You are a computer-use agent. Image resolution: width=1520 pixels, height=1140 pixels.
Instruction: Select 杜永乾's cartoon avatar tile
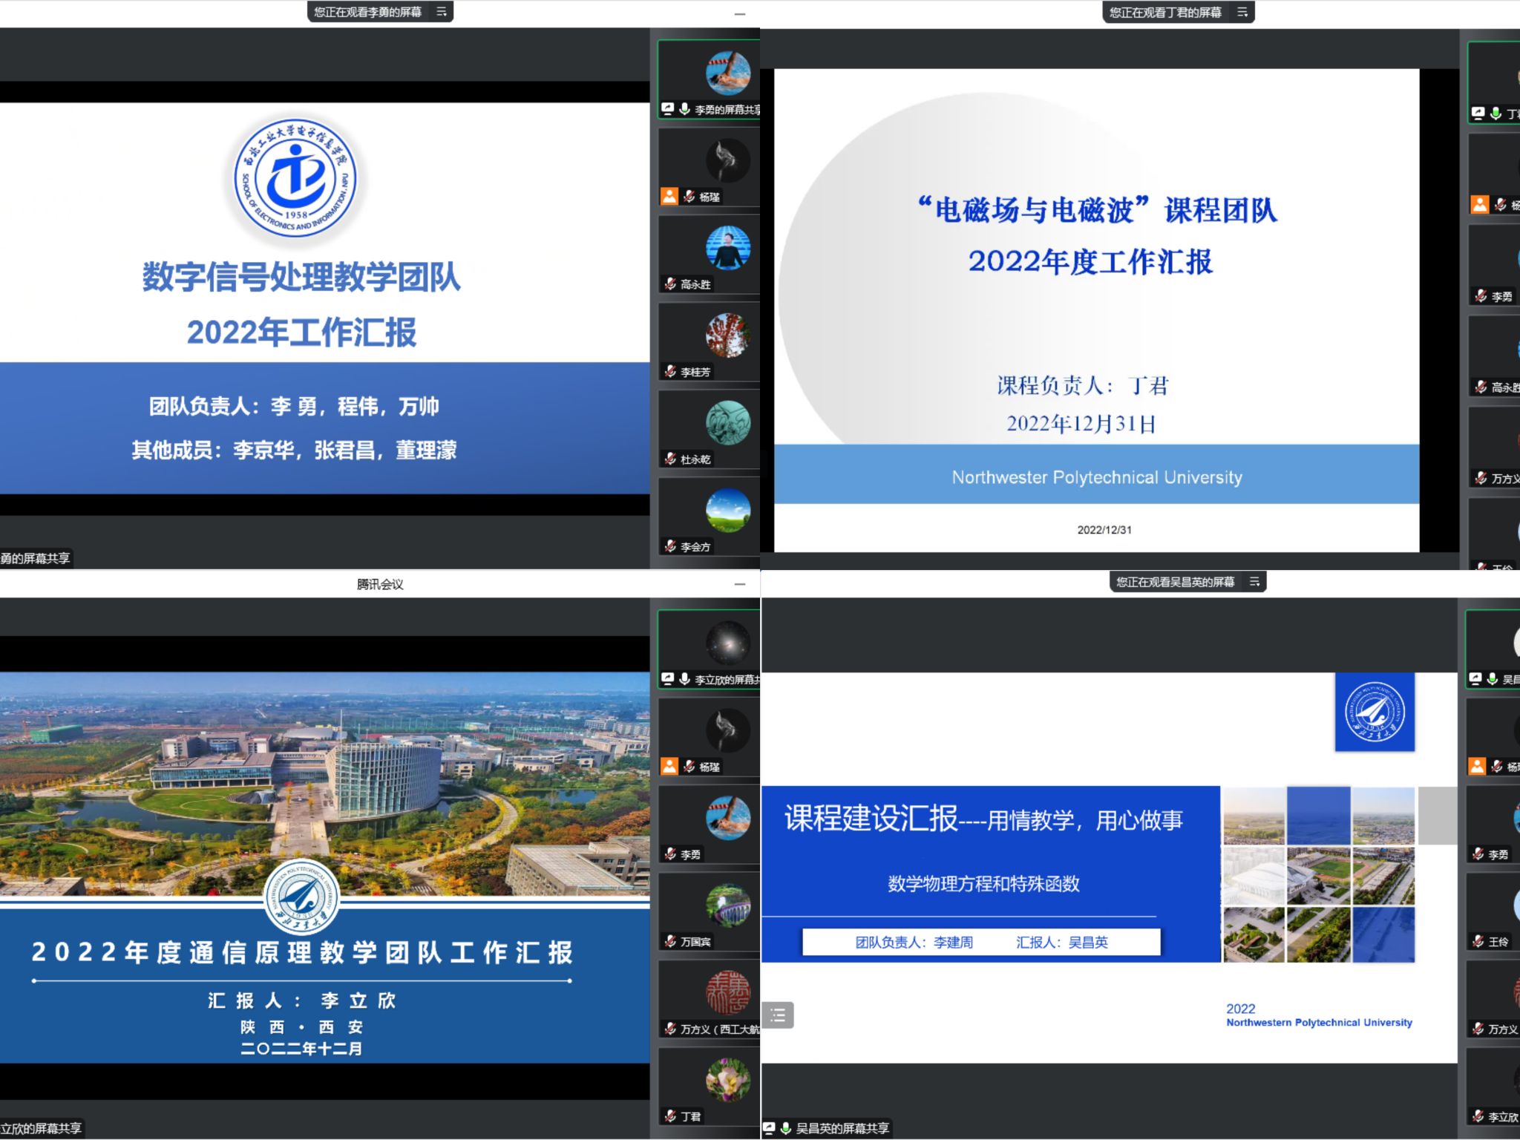(727, 422)
